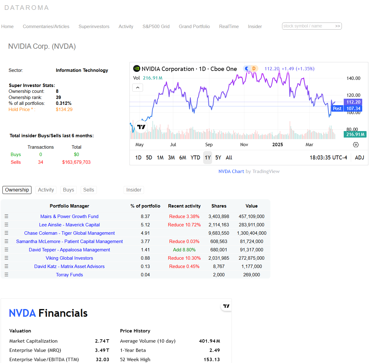Open S&P500 Grid nav item
The width and height of the screenshot is (369, 363).
pyautogui.click(x=156, y=26)
